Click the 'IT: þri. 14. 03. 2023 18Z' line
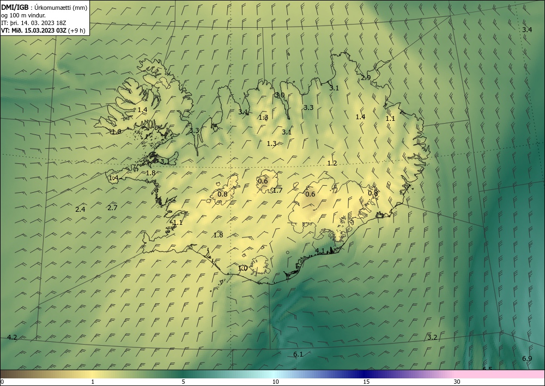The height and width of the screenshot is (386, 545). 34,23
